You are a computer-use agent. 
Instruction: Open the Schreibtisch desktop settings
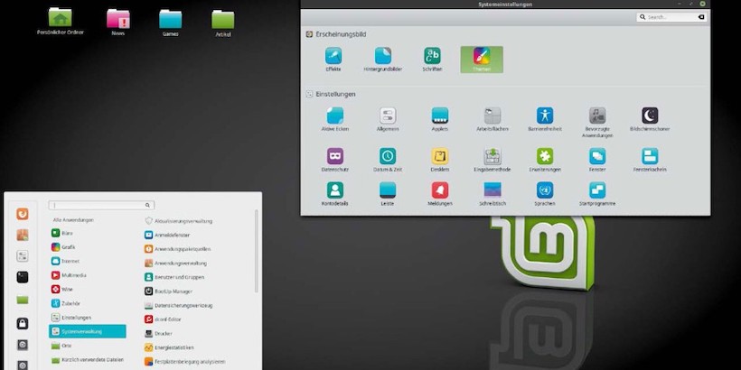492,194
